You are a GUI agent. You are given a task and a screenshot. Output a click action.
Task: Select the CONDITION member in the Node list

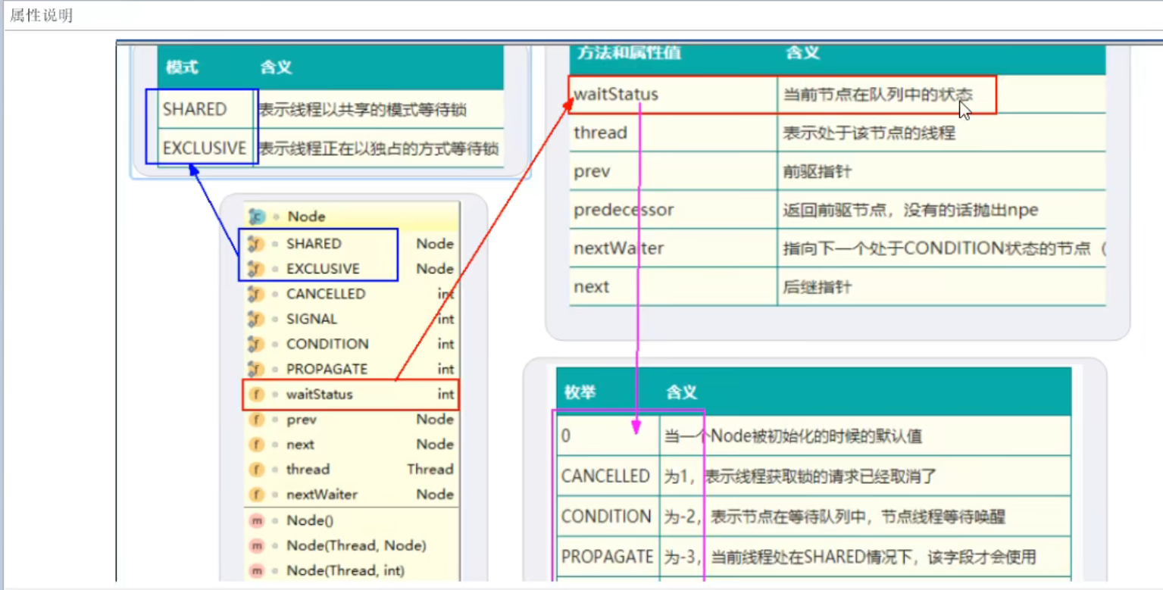[352, 344]
